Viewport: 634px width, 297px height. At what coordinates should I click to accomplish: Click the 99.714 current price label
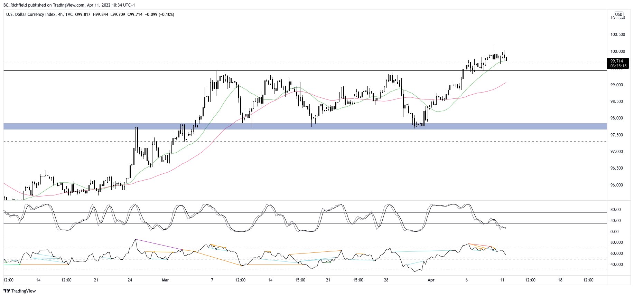(616, 61)
